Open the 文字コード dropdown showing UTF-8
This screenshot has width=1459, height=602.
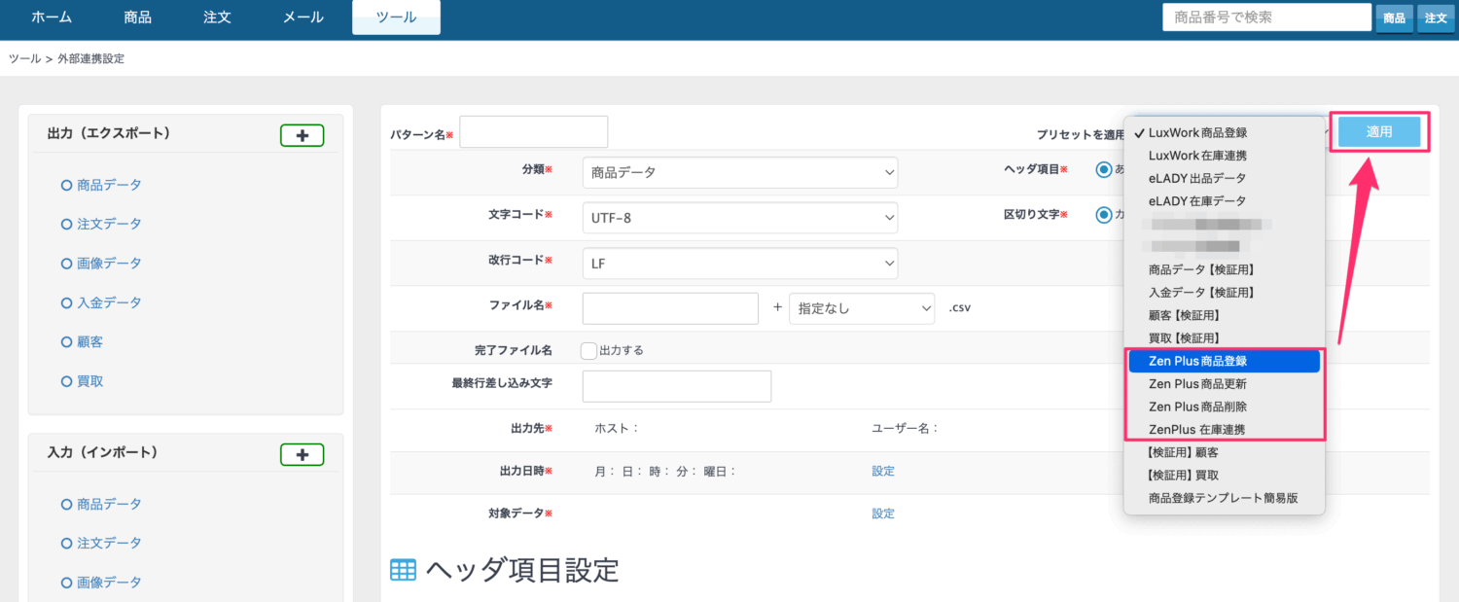[740, 218]
